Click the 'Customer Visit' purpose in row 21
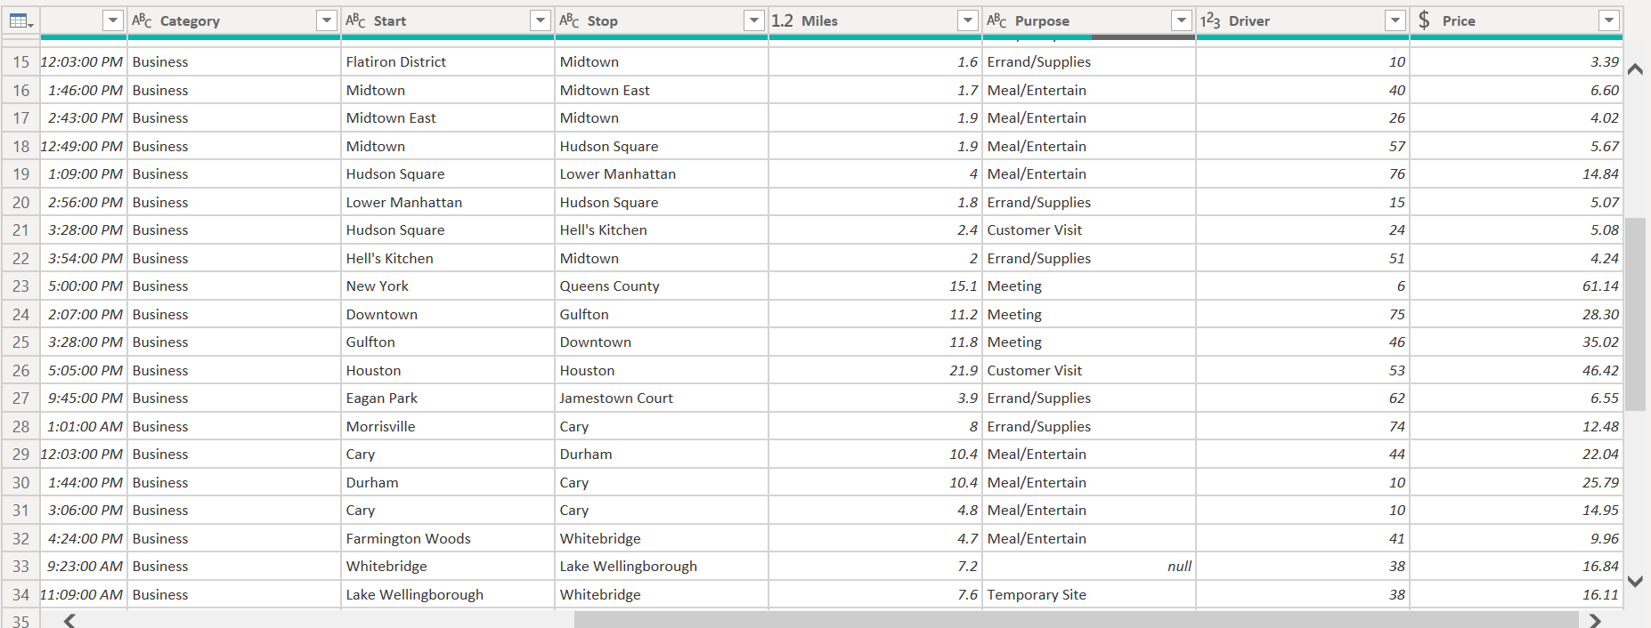Image resolution: width=1651 pixels, height=628 pixels. [1089, 229]
